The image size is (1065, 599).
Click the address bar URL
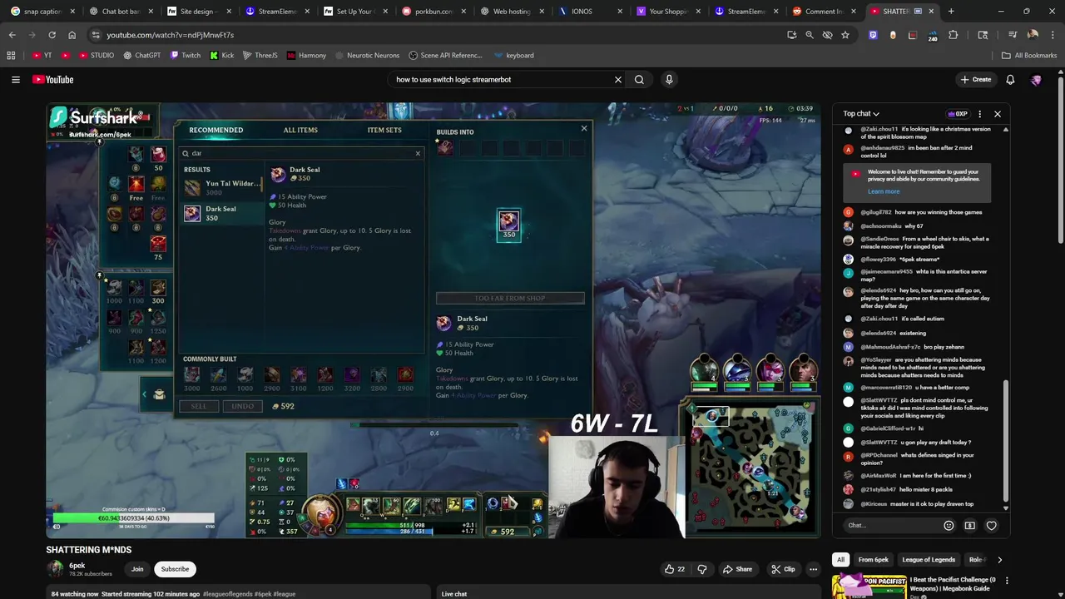(x=171, y=35)
